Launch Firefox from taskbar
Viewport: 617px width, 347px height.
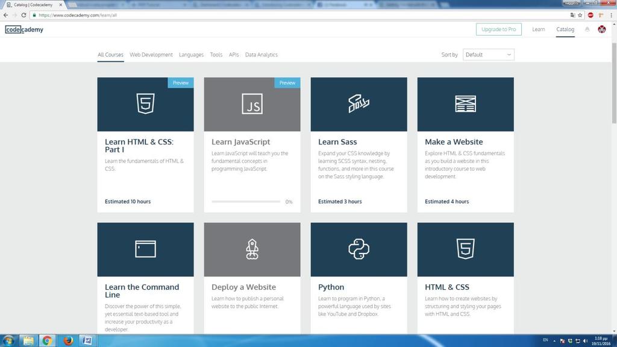click(x=69, y=340)
